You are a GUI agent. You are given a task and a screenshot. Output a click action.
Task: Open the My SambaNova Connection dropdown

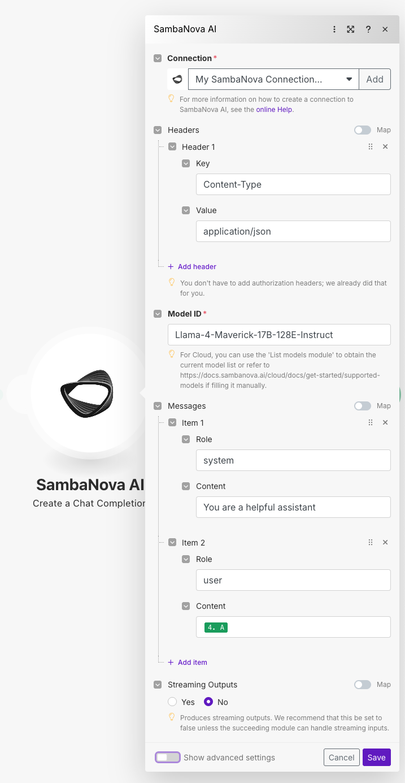[x=273, y=79]
